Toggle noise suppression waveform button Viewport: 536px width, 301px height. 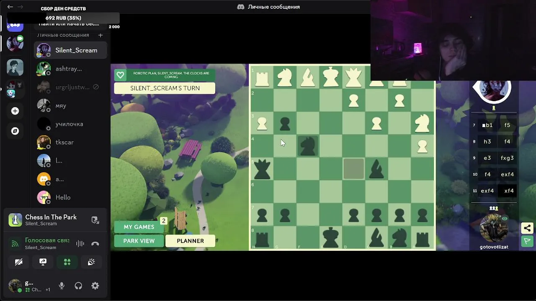point(80,244)
